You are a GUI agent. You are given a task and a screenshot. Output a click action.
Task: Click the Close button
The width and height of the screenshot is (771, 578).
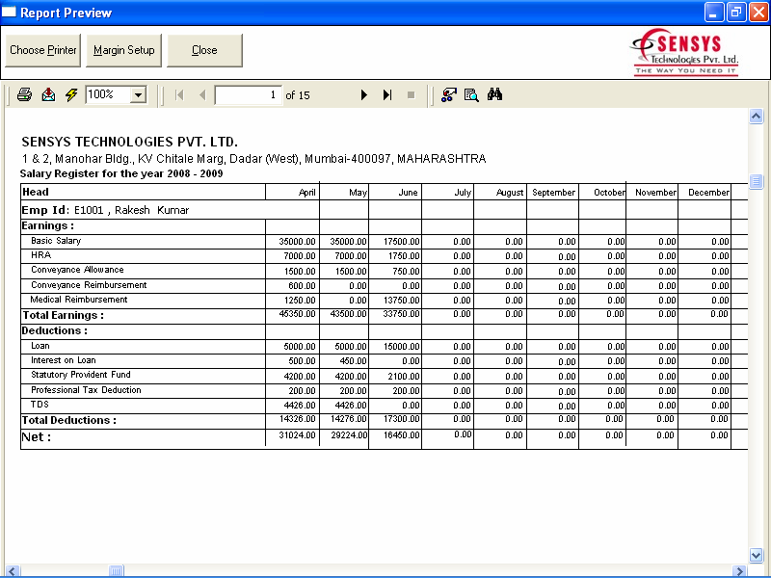pos(204,50)
